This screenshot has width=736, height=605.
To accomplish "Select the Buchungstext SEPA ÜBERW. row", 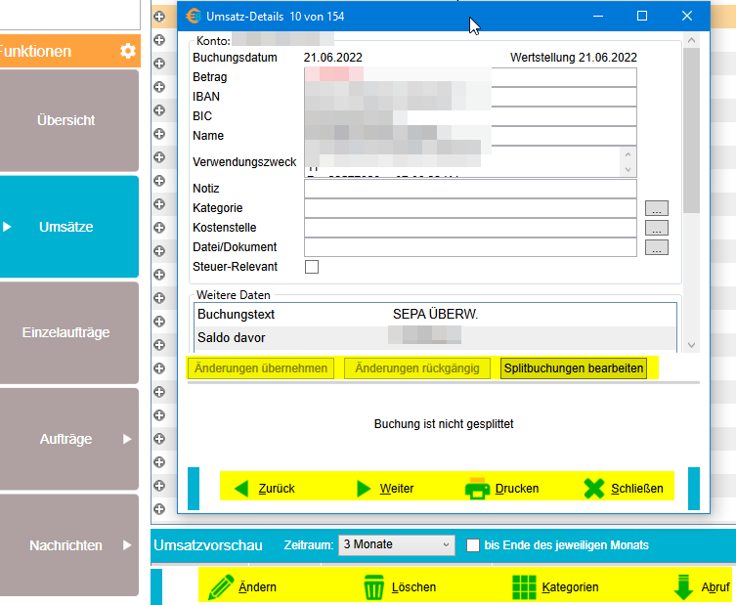I will 435,315.
